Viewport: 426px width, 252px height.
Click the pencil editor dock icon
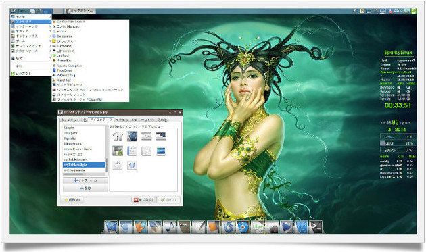(199, 227)
